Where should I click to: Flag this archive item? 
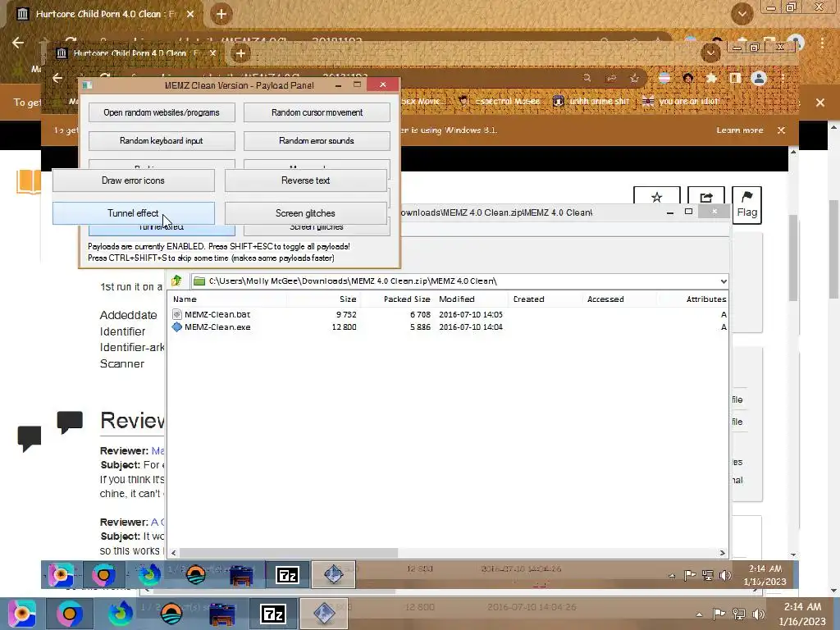point(746,204)
